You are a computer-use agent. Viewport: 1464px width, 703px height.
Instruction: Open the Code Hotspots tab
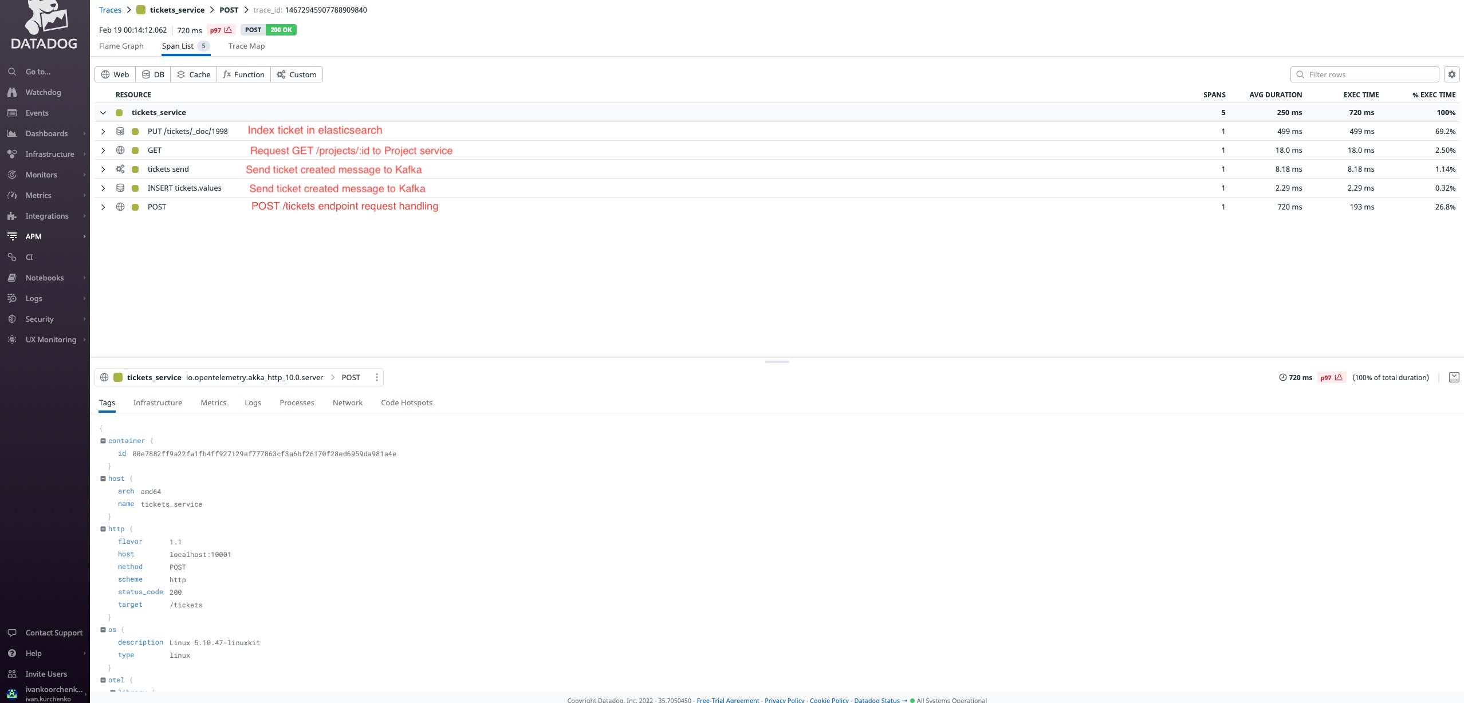407,402
